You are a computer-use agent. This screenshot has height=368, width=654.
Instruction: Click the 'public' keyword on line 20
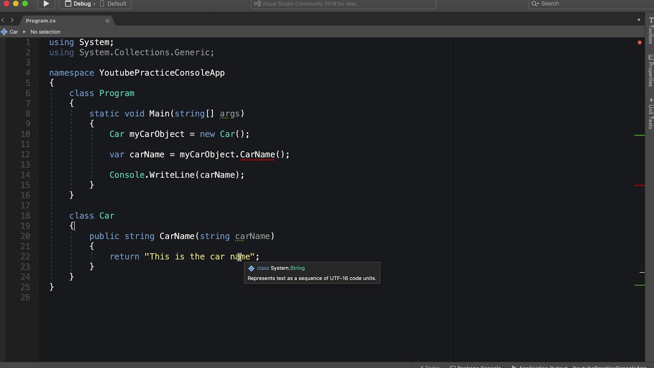(104, 236)
